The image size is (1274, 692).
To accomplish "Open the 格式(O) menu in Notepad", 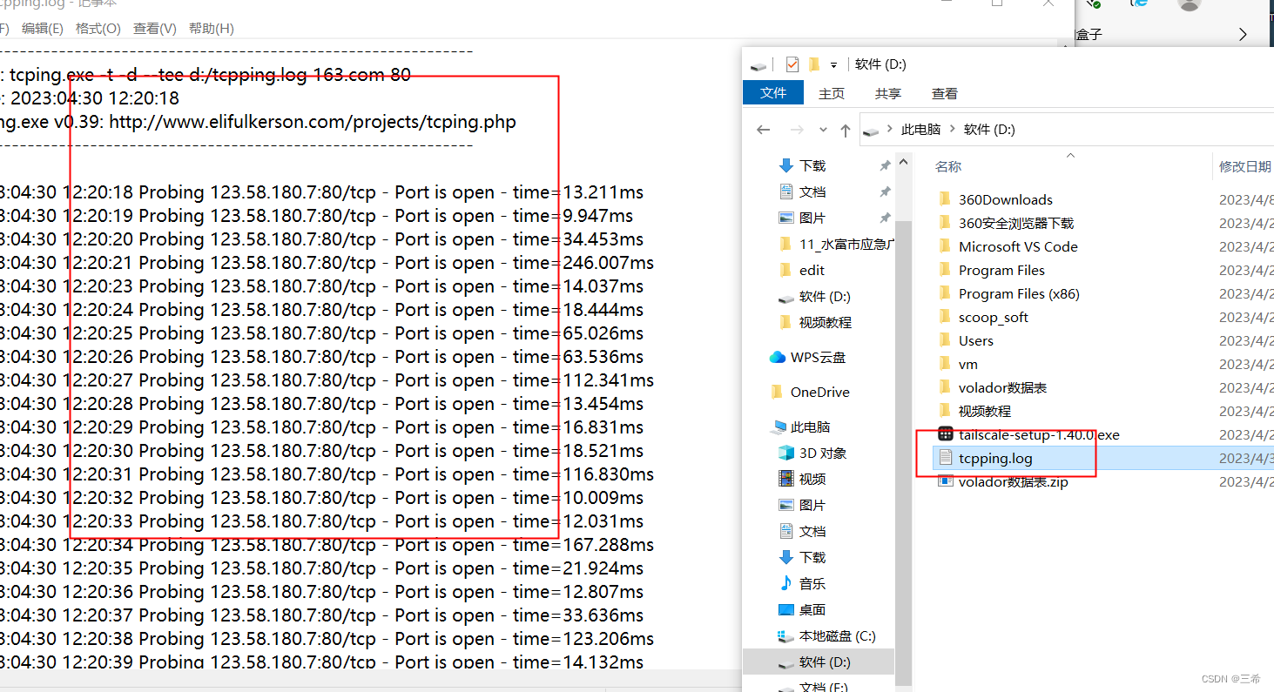I will coord(98,29).
